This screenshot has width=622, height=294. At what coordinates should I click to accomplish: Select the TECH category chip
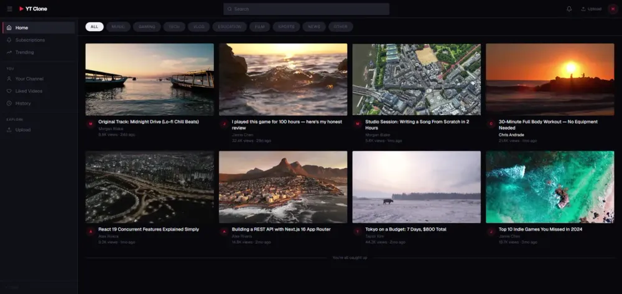pos(174,27)
